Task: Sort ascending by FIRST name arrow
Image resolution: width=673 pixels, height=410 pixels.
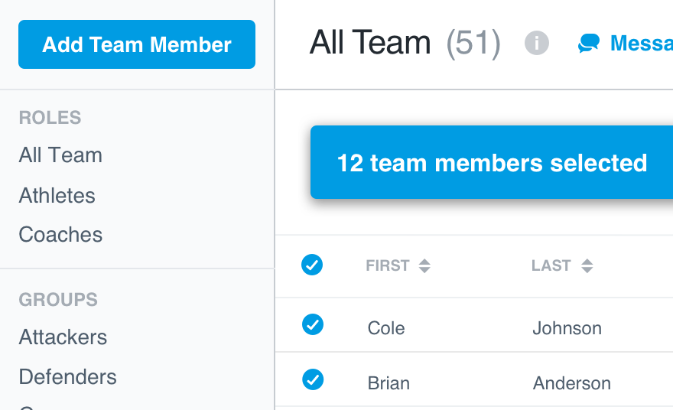Action: click(x=424, y=262)
